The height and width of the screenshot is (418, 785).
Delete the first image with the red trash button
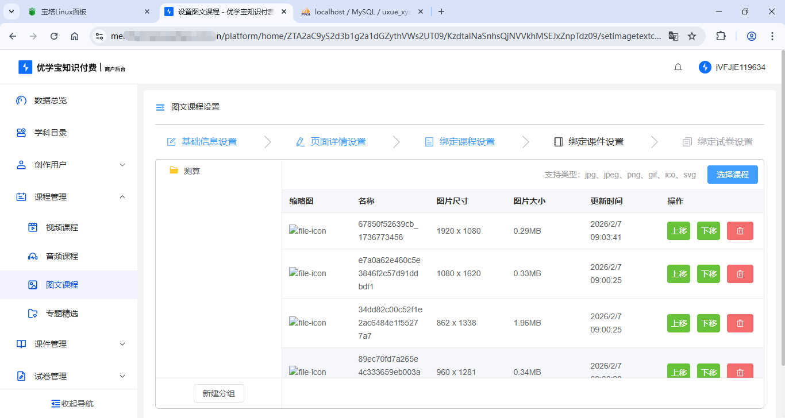740,230
